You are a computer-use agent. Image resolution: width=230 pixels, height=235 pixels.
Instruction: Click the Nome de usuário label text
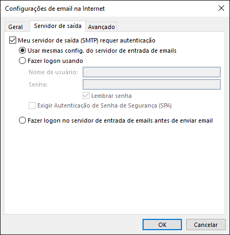coord(53,72)
